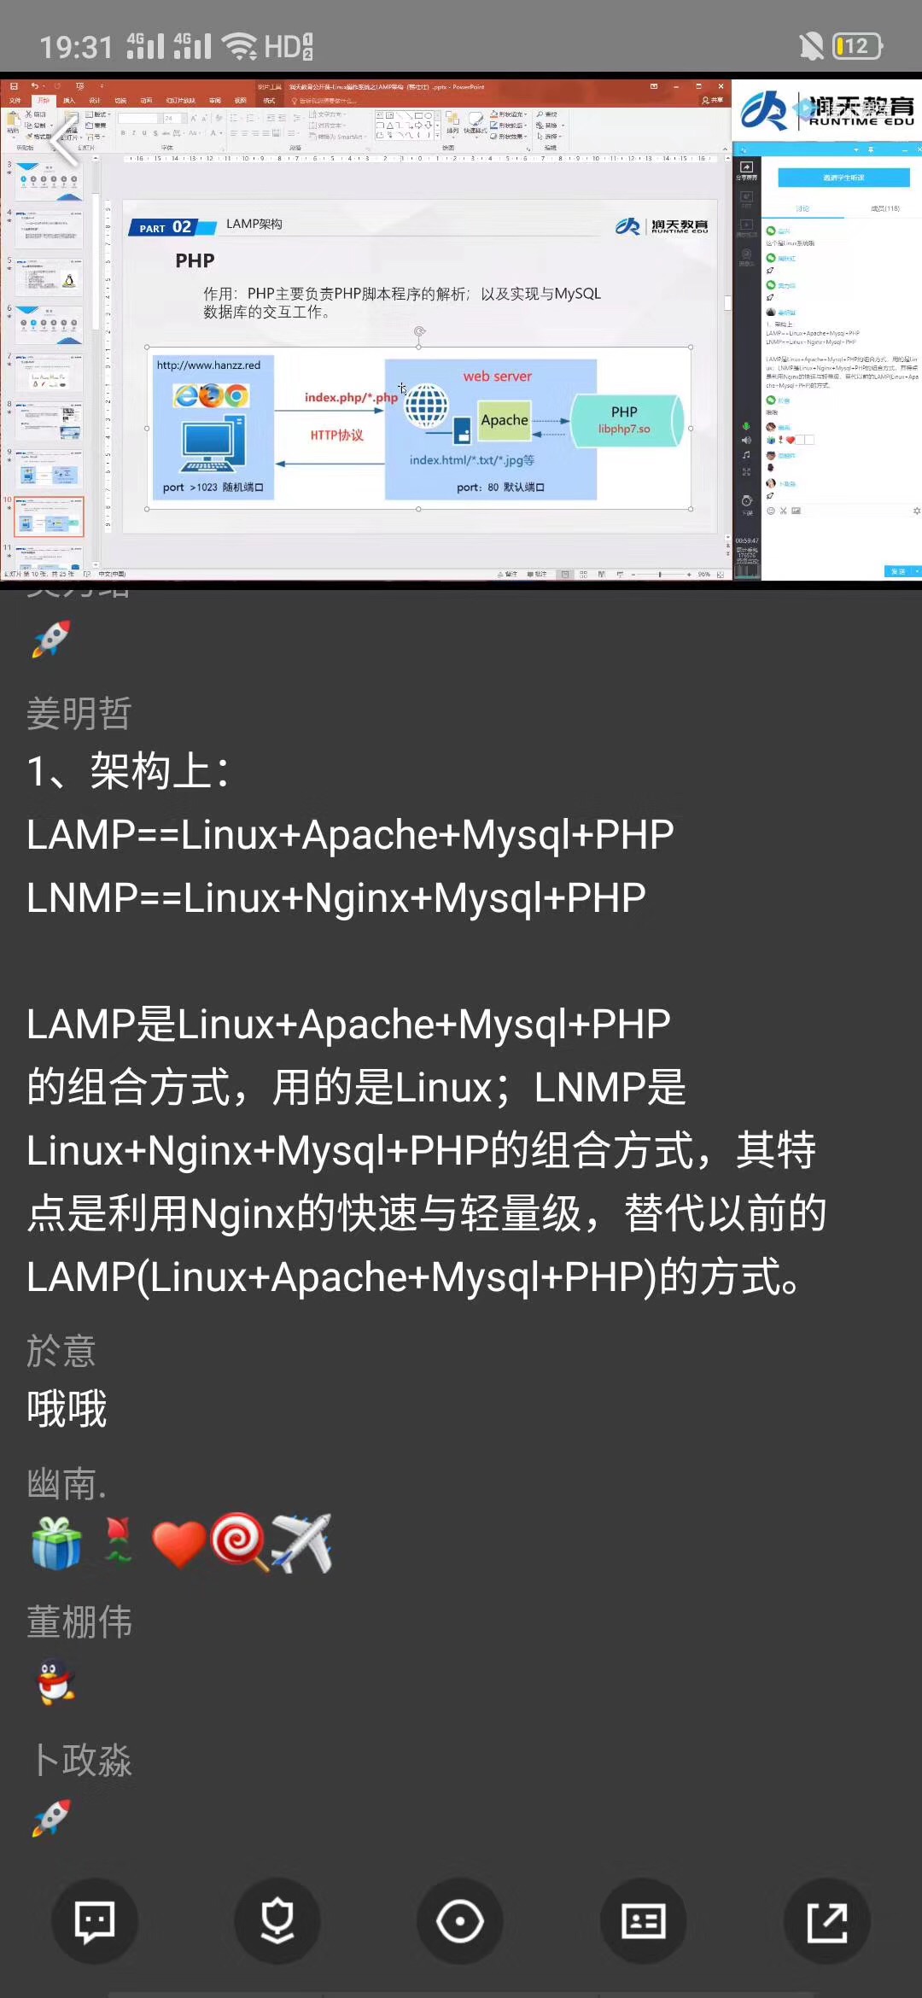Open the ID card icon in bottom bar

click(x=644, y=1921)
